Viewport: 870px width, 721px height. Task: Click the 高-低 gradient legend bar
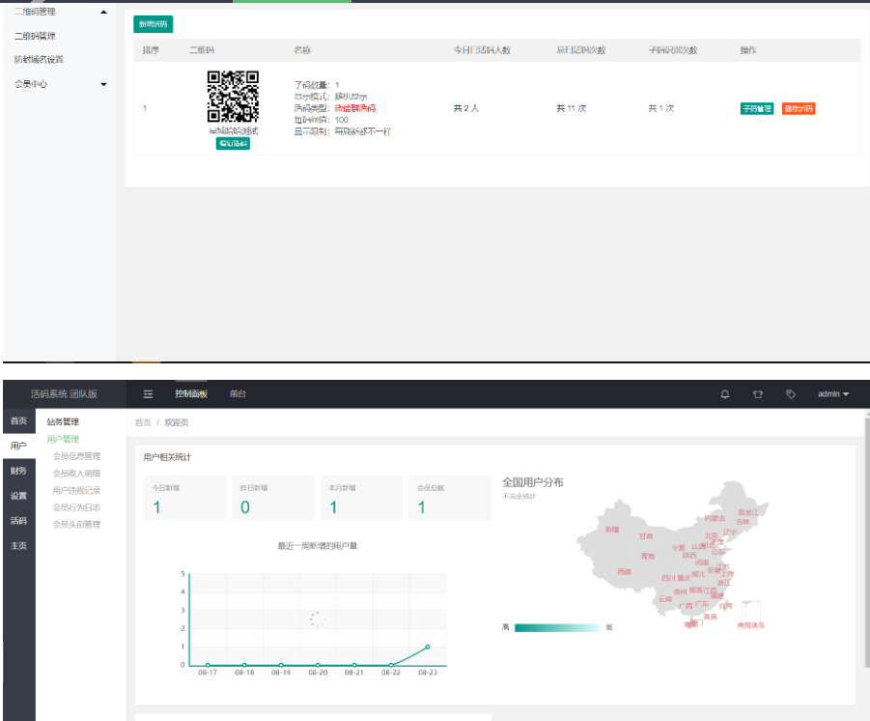pyautogui.click(x=555, y=626)
